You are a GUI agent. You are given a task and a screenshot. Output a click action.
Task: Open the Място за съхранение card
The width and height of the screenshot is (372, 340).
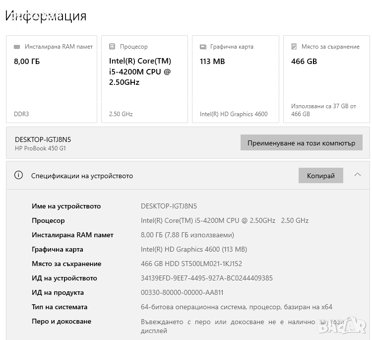(326, 79)
